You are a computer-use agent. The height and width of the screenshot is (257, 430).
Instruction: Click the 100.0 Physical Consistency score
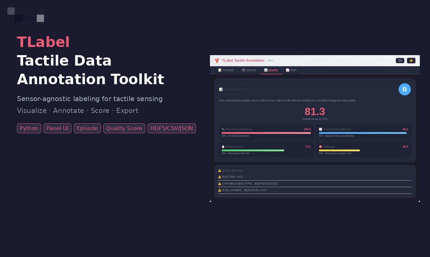click(x=307, y=129)
